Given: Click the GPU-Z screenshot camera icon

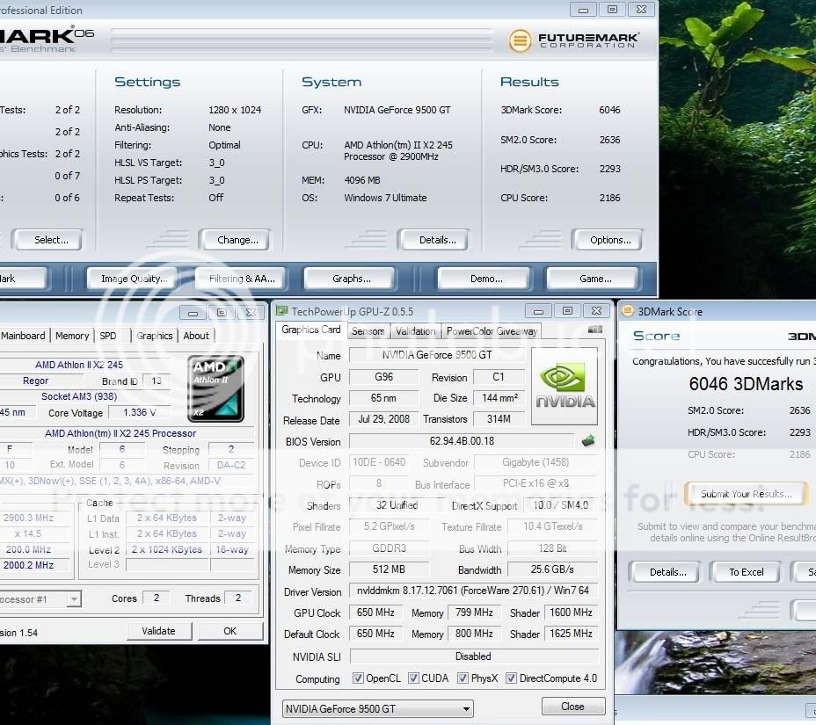Looking at the screenshot, I should click(x=594, y=330).
